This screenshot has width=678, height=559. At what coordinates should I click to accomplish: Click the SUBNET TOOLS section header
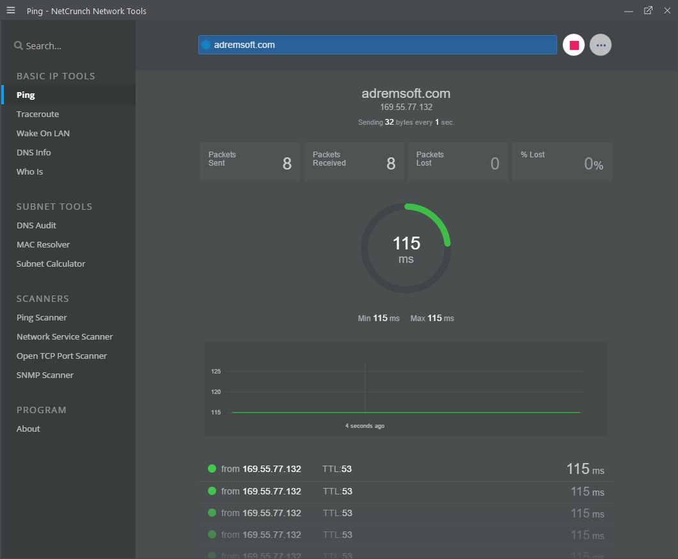click(x=54, y=207)
